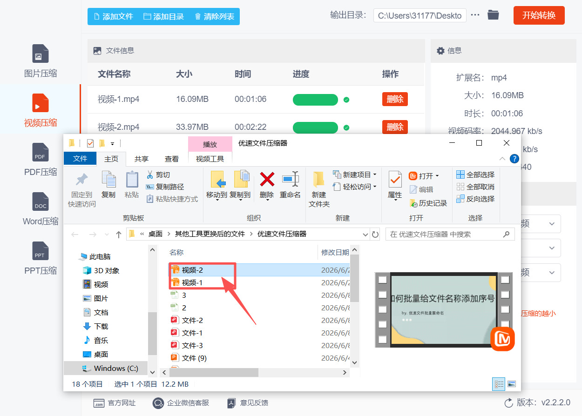
Task: Click 全部选择 select all
Action: click(x=475, y=174)
